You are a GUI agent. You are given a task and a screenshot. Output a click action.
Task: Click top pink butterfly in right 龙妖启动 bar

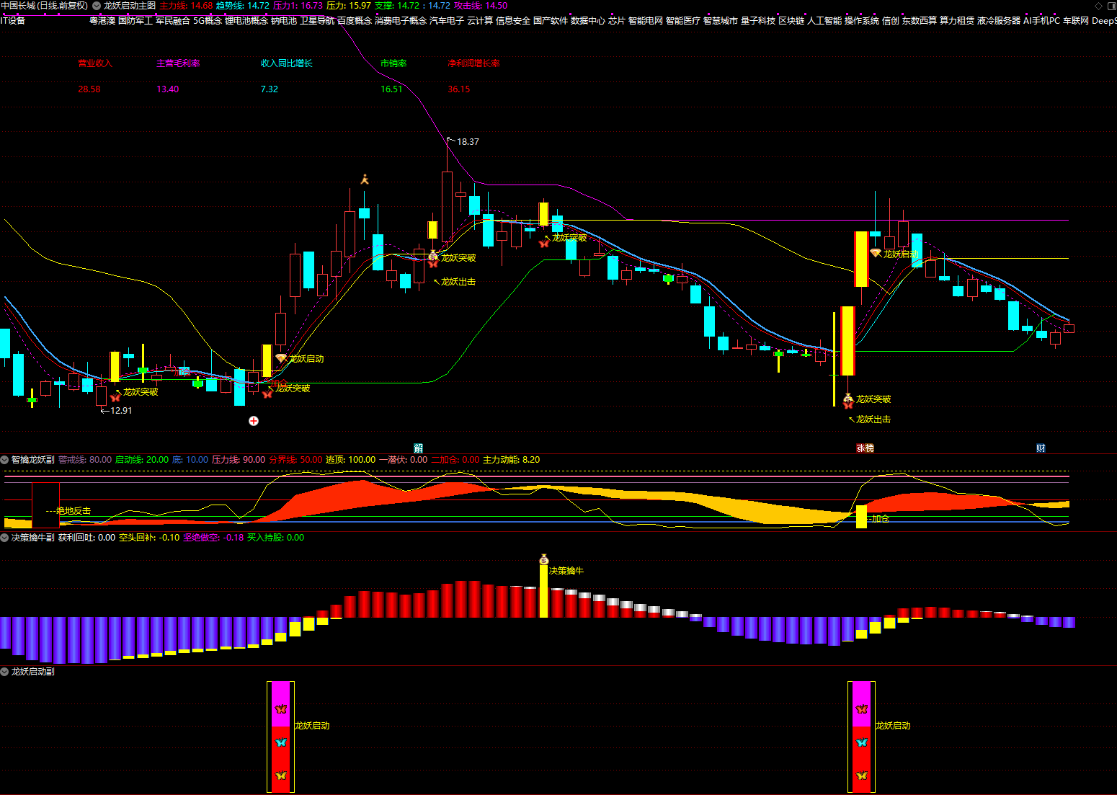tap(861, 709)
